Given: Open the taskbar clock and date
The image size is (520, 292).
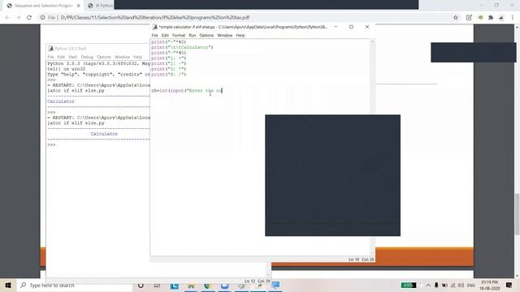Looking at the screenshot, I should 489,285.
